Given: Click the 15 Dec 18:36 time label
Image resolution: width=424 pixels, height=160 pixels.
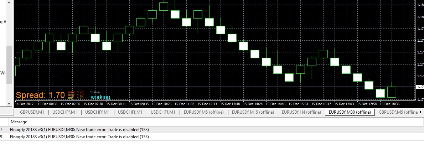Looking at the screenshot, I should click(x=390, y=104).
